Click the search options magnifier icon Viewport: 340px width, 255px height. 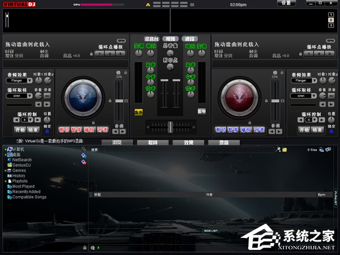[278, 150]
